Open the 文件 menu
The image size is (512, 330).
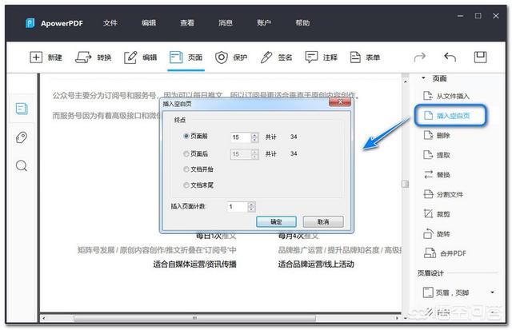[x=110, y=23]
